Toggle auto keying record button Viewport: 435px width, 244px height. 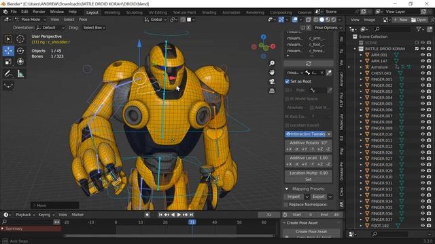point(147,215)
